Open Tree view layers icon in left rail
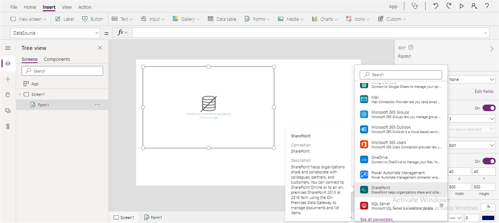 tap(8, 64)
